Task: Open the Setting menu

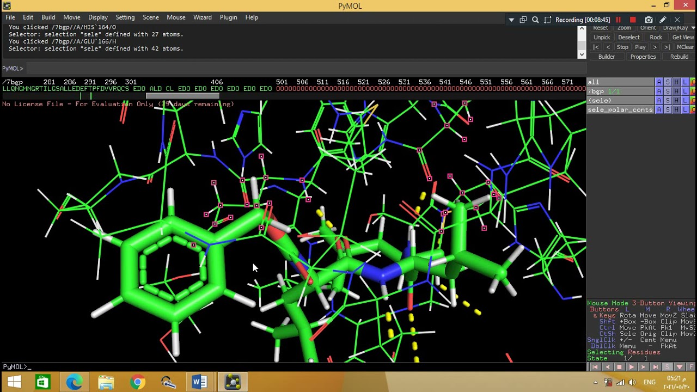Action: point(125,17)
